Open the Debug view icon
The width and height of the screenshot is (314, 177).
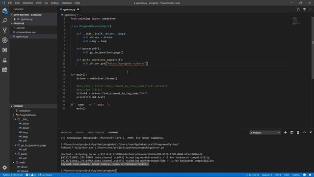[4, 40]
